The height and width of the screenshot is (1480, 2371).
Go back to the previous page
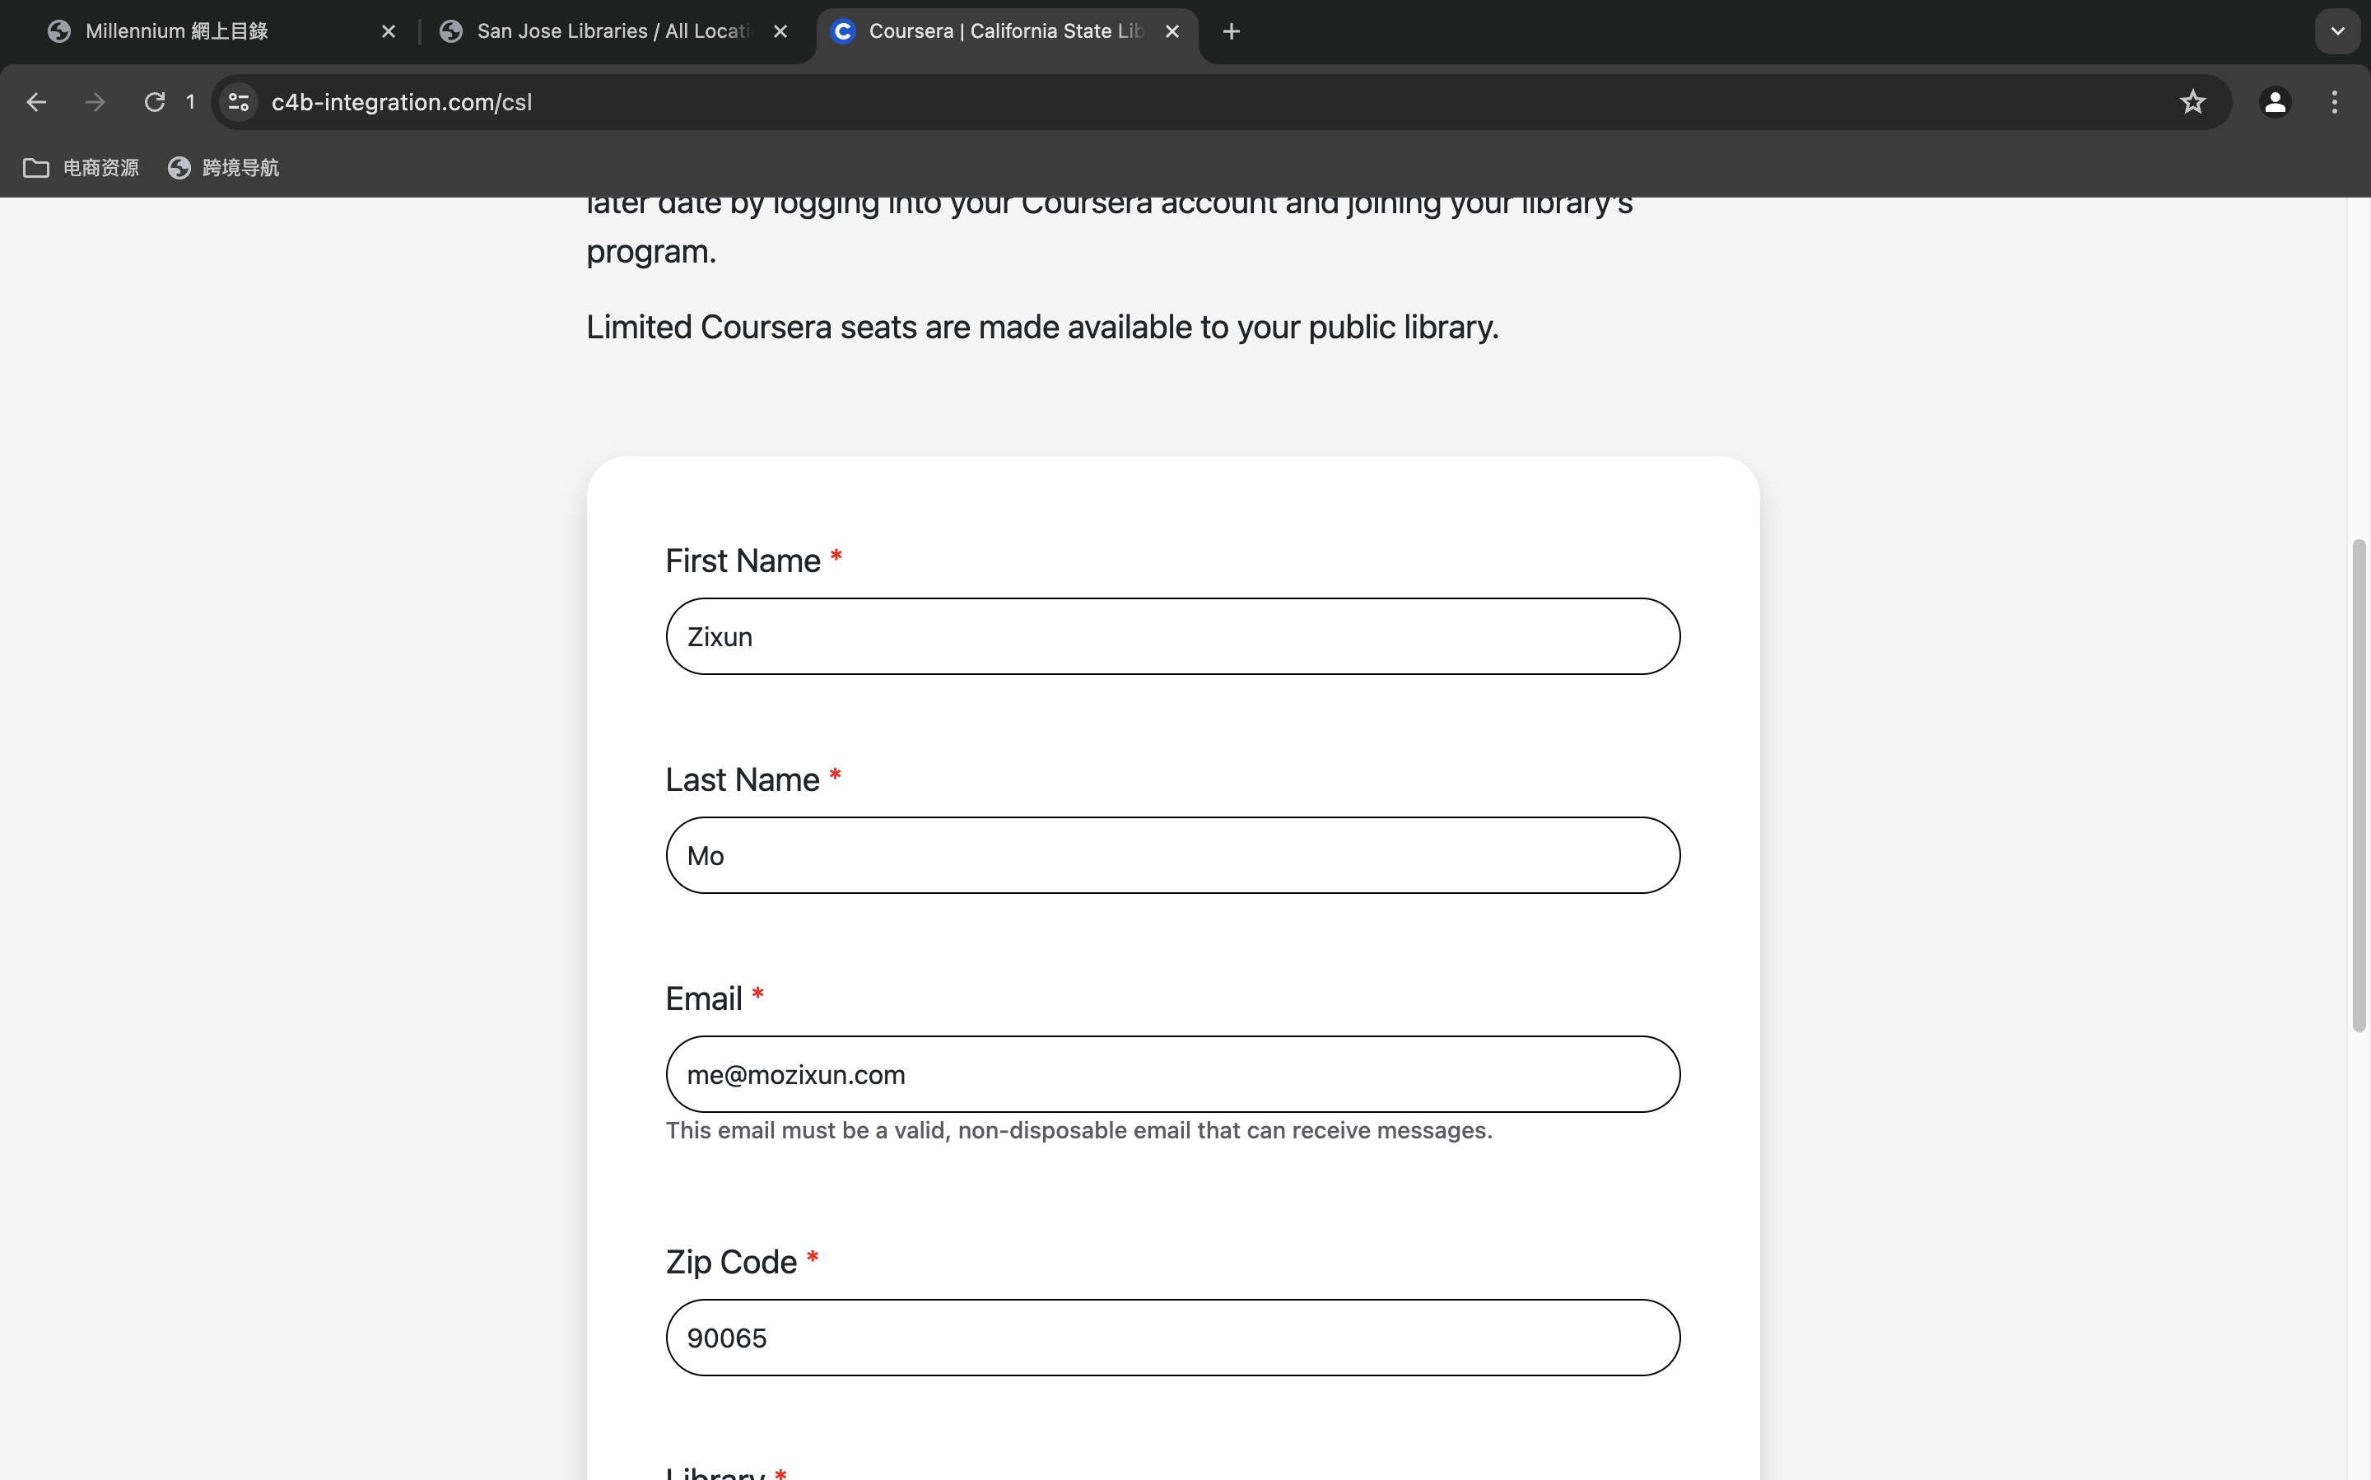click(36, 102)
